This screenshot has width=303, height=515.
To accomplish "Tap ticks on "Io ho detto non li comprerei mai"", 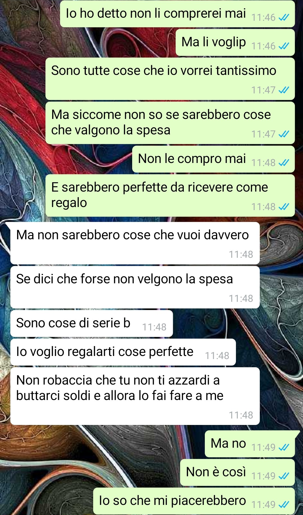I will pos(284,17).
